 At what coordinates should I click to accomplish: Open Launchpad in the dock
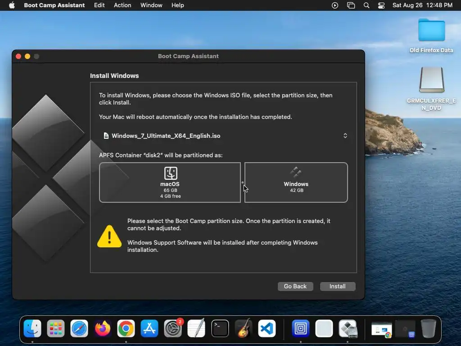pyautogui.click(x=55, y=328)
